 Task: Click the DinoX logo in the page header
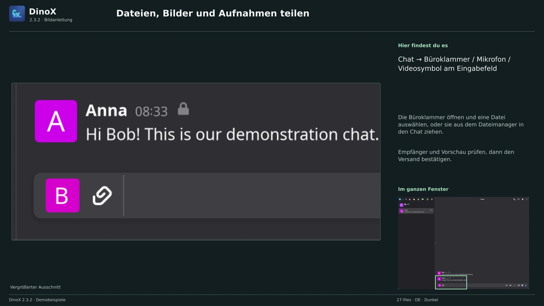coord(17,14)
